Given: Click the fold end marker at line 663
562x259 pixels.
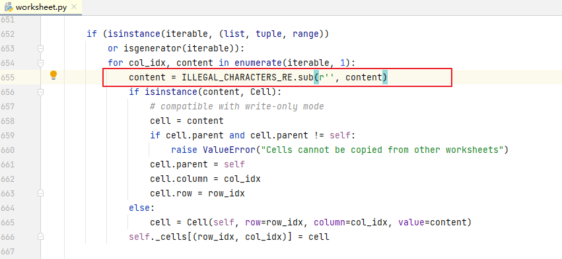Looking at the screenshot, I should point(40,193).
